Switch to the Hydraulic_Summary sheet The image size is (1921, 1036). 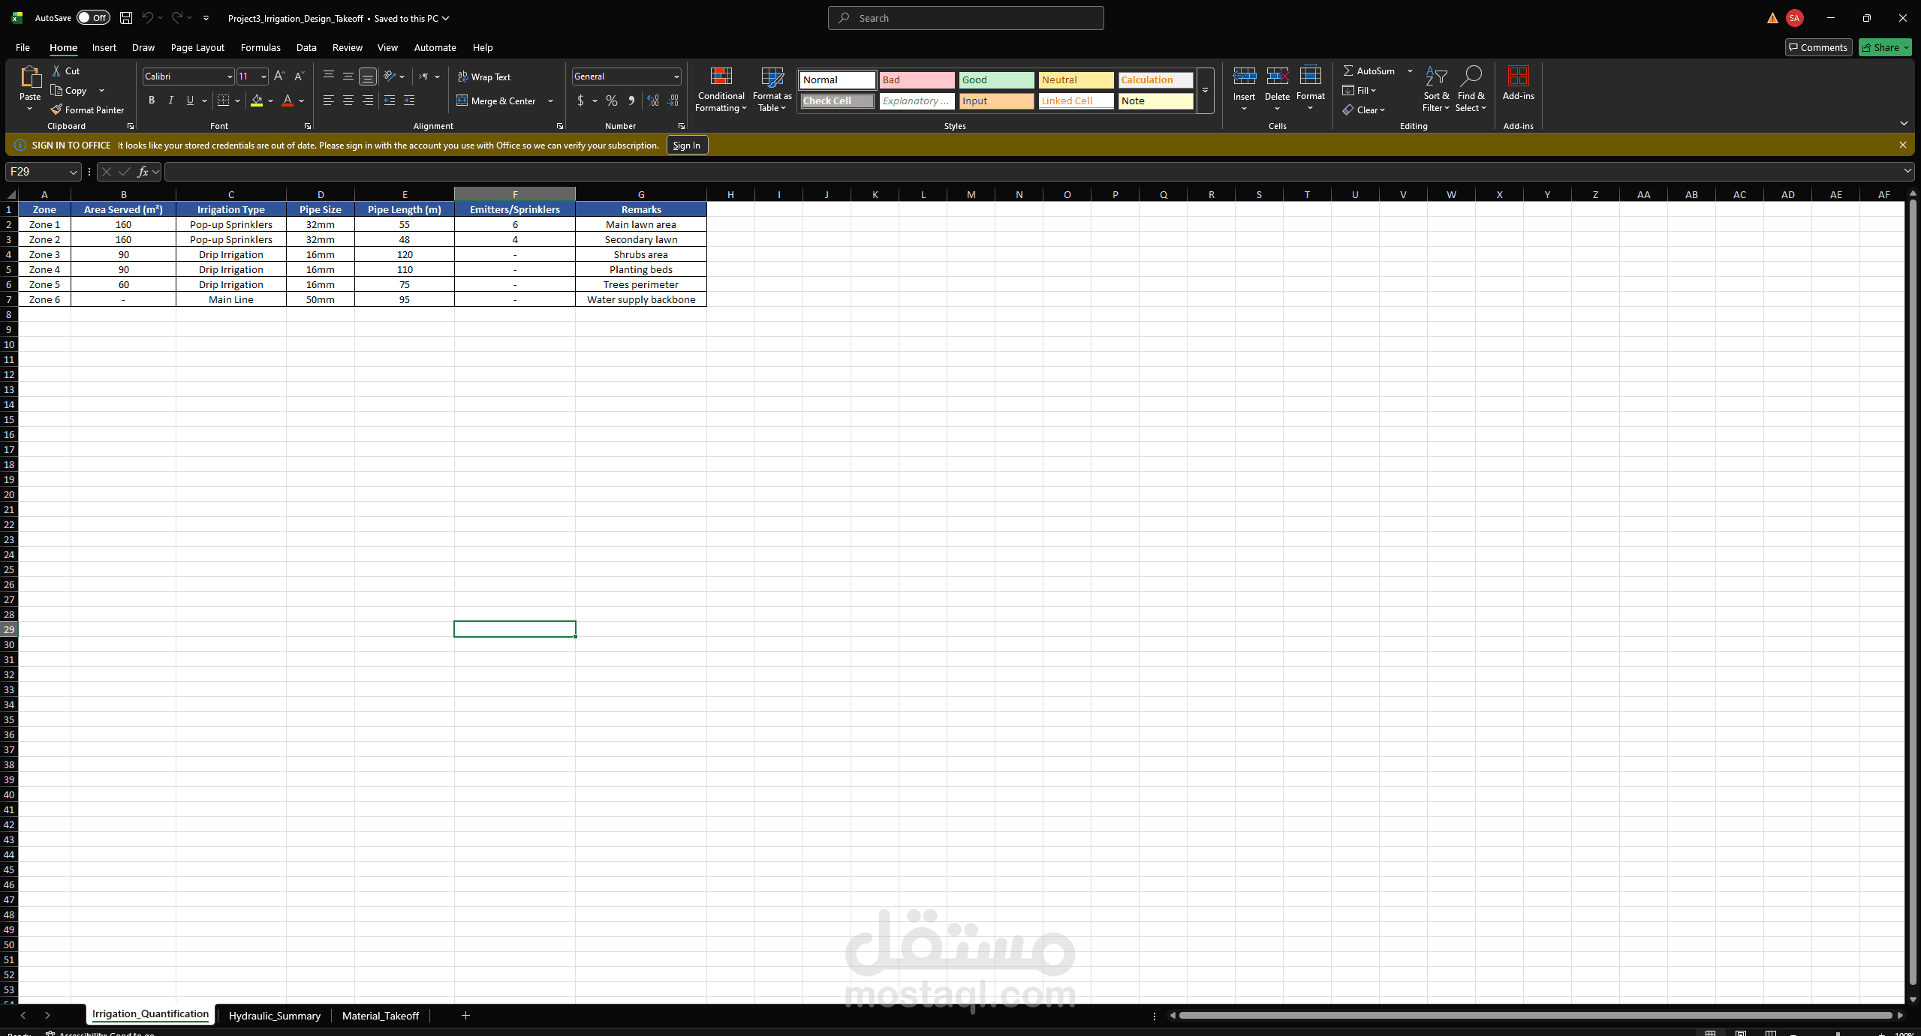pos(274,1016)
